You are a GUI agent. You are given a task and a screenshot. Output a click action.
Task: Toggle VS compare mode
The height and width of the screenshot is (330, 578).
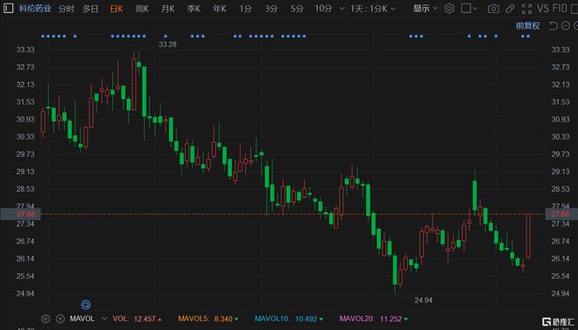pos(543,9)
